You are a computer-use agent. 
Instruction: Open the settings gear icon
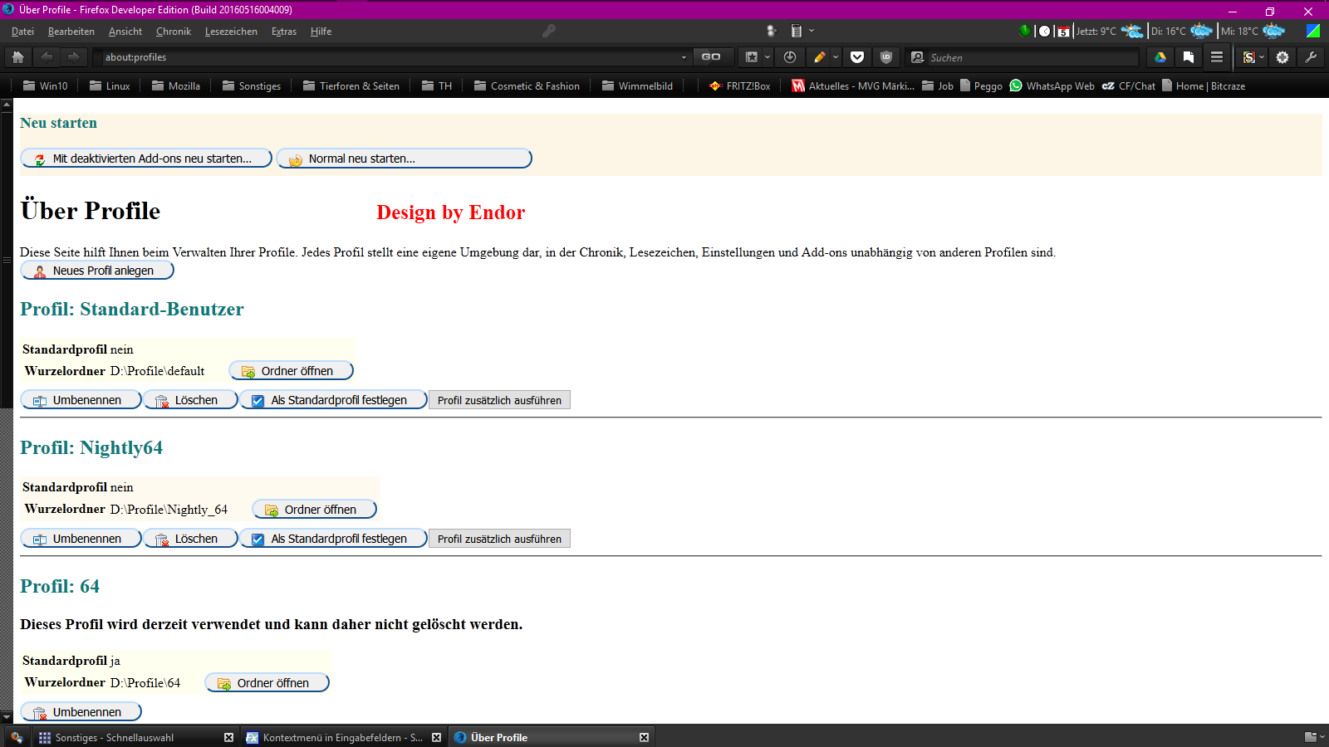[1282, 57]
